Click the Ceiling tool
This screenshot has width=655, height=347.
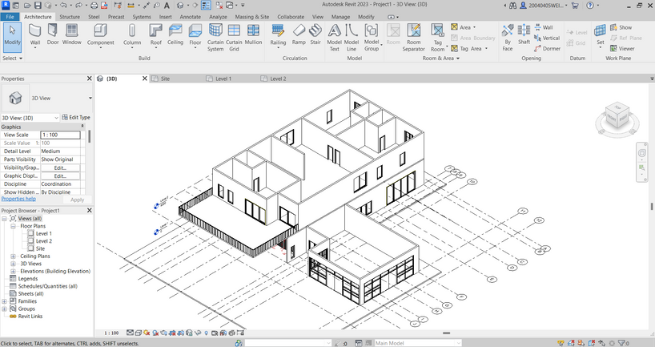(175, 34)
